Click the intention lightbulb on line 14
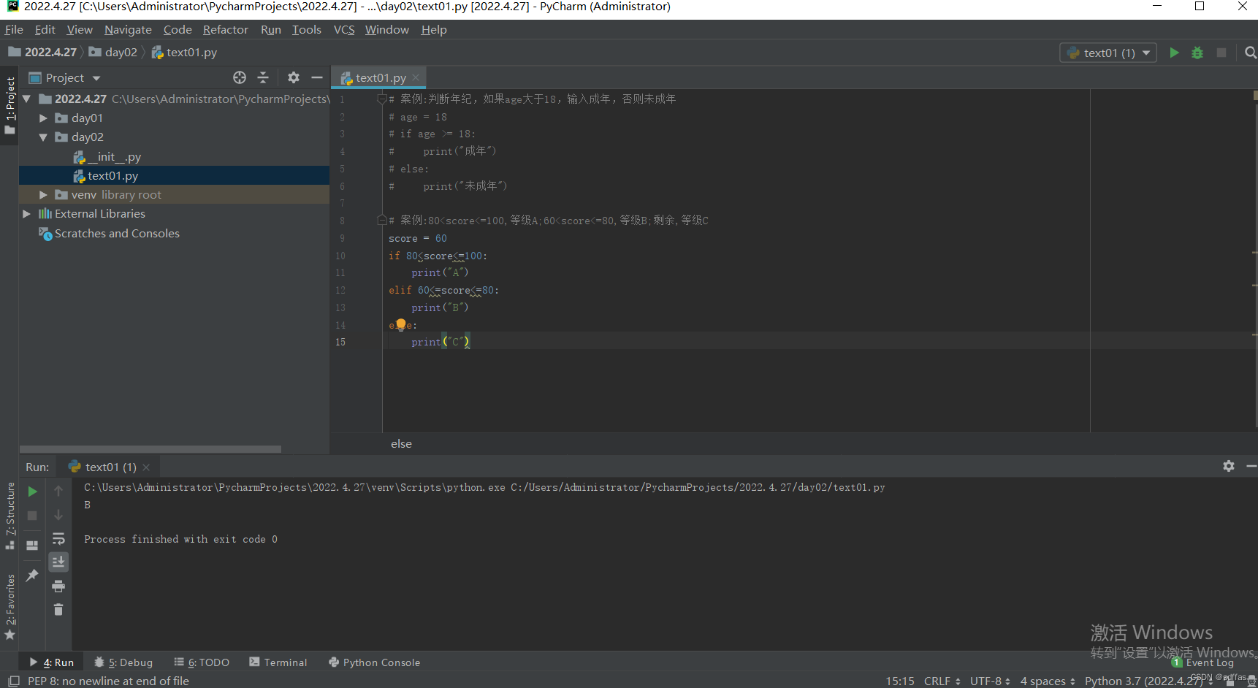The width and height of the screenshot is (1258, 688). (x=400, y=324)
